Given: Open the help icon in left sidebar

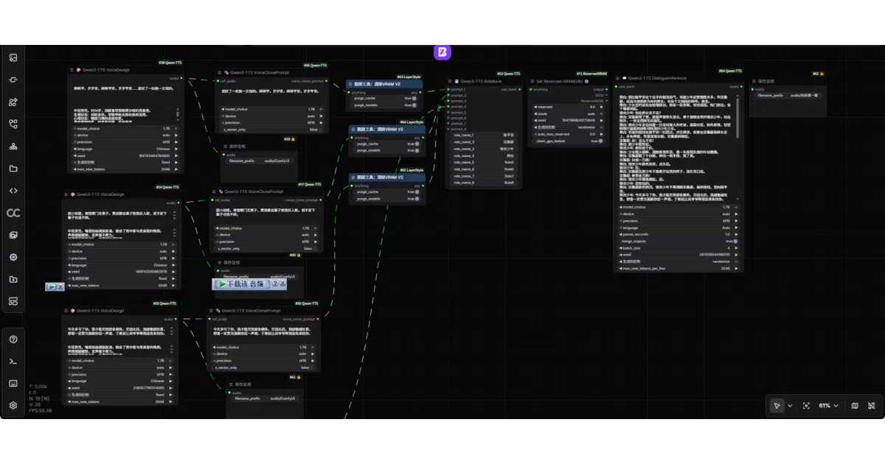Looking at the screenshot, I should (13, 340).
